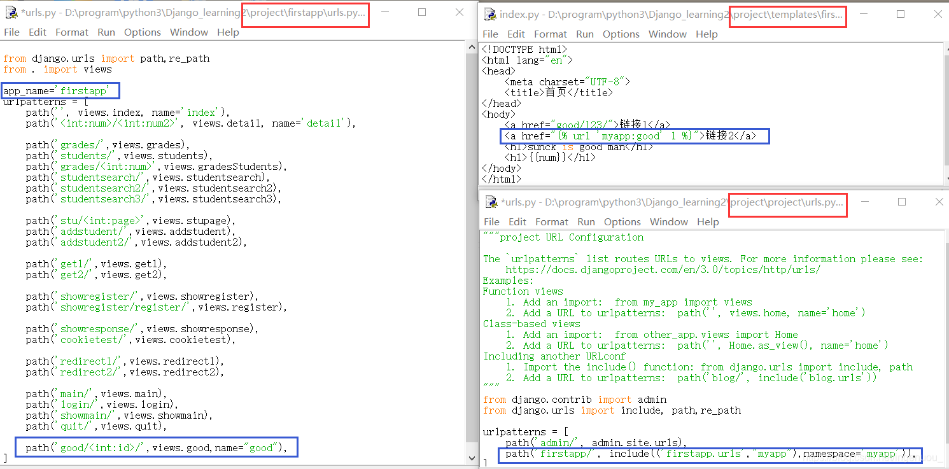Open Run menu in index.py window

point(585,34)
